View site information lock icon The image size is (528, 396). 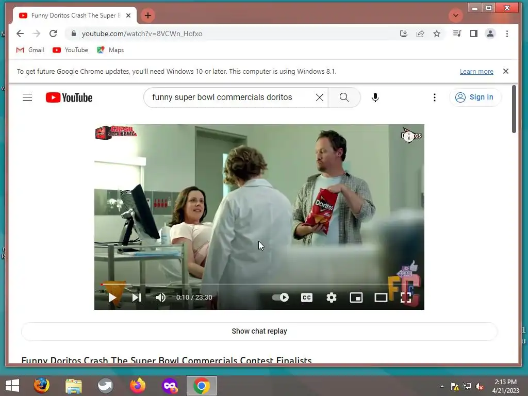[x=73, y=34]
